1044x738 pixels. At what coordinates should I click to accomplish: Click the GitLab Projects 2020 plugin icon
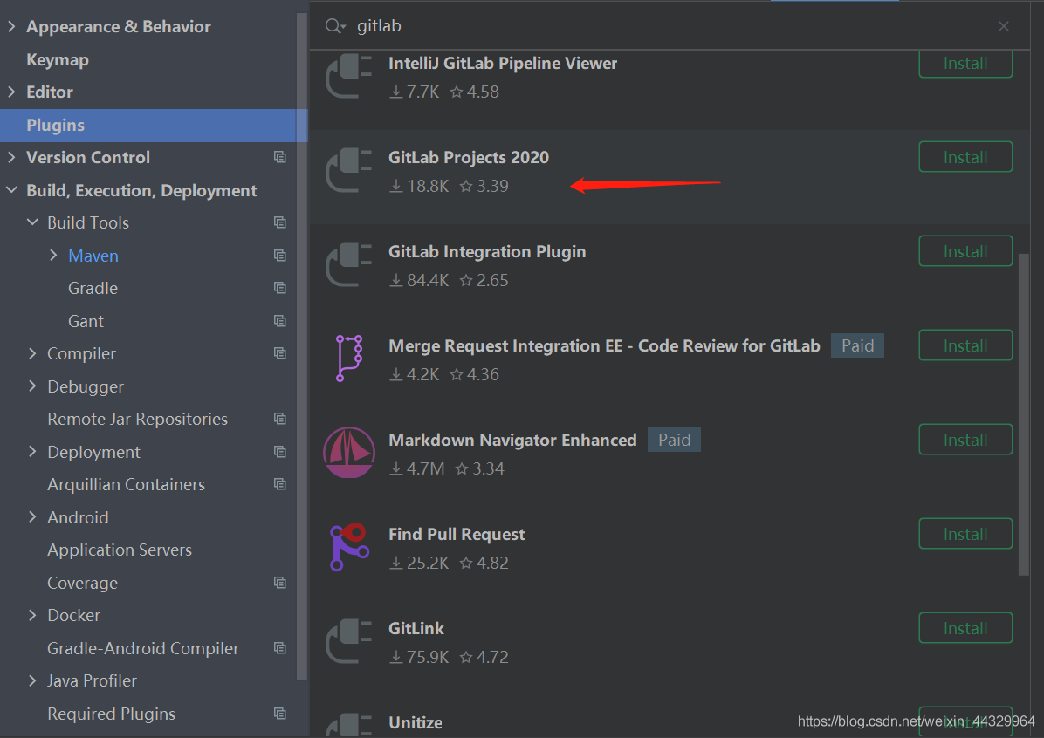pos(348,171)
